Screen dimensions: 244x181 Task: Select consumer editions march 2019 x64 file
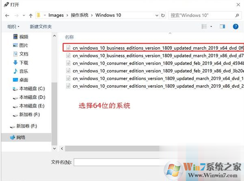155,78
